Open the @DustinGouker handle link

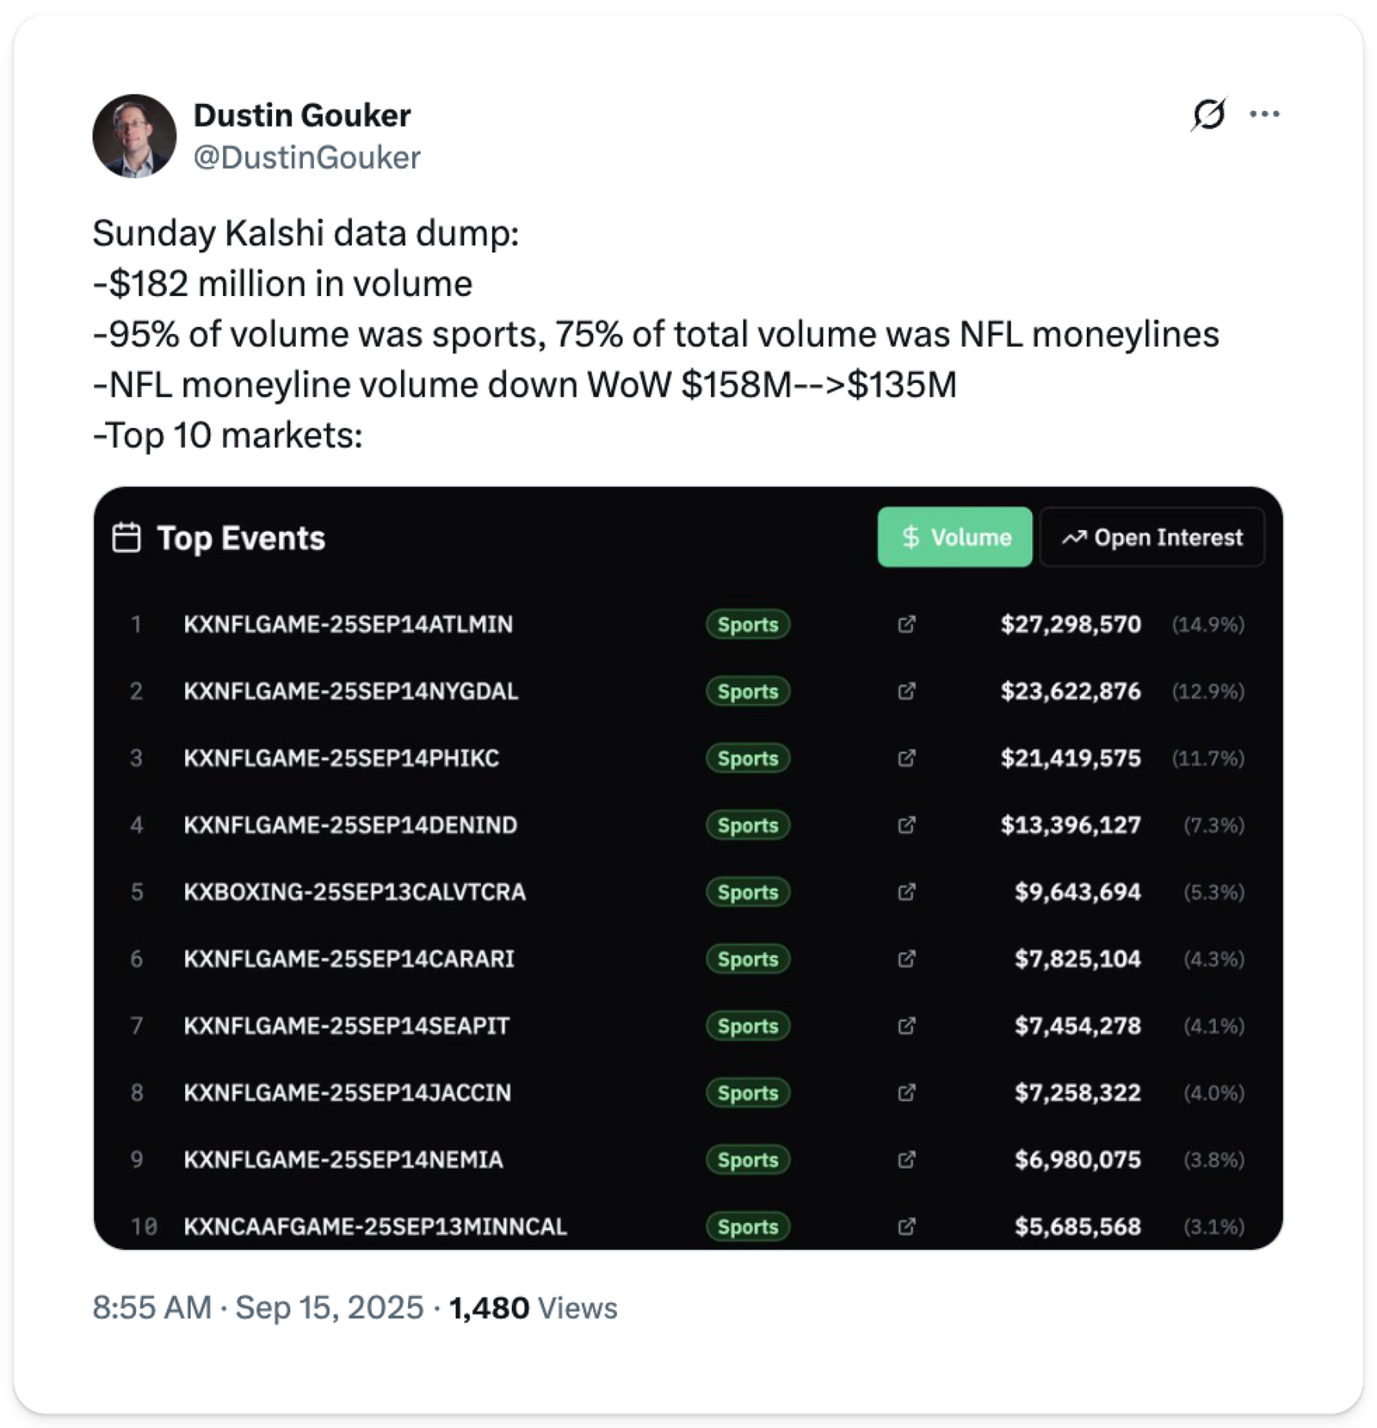click(306, 158)
